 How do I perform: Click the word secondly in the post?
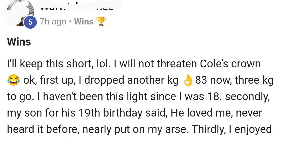(x=247, y=97)
